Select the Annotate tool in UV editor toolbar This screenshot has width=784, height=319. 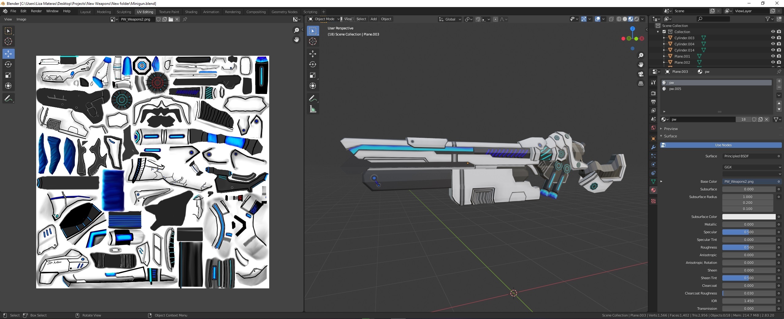coord(8,98)
